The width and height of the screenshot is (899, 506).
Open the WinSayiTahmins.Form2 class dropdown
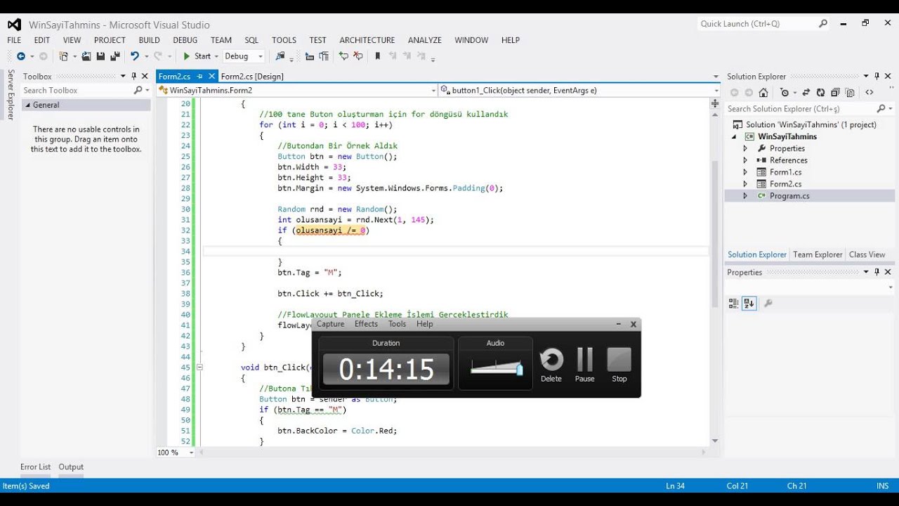tap(433, 90)
